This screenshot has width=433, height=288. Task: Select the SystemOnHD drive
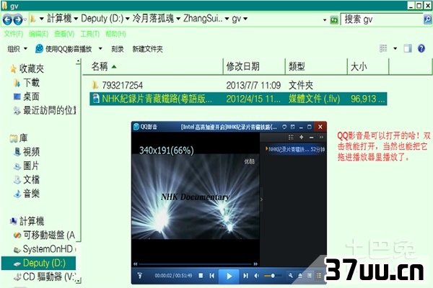44,249
